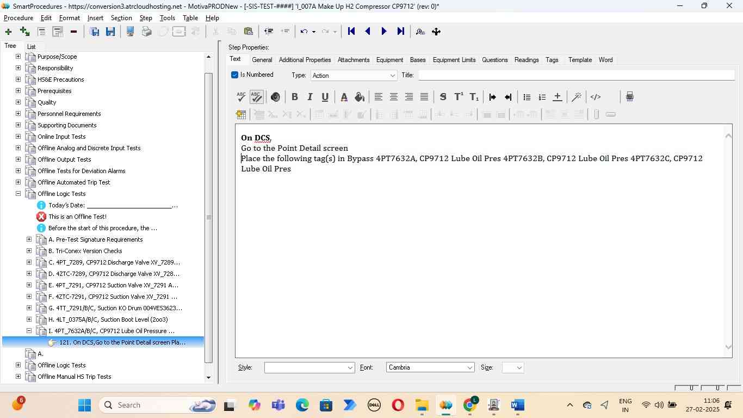Click the magic wand icon
Viewport: 743px width, 418px height.
click(577, 97)
